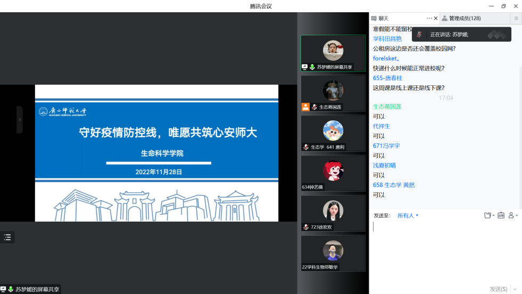Screen dimensions: 522x294
Task: Open the 所有人 recipient dropdown
Action: (408, 216)
